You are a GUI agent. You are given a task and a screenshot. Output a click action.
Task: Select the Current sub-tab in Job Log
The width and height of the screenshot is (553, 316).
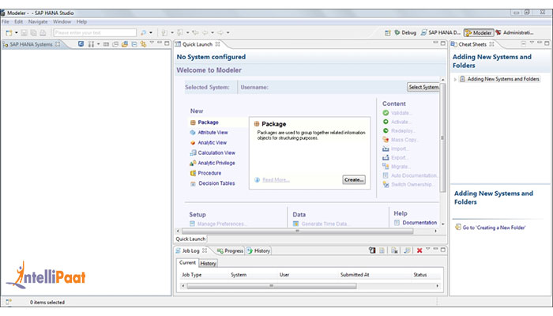[187, 263]
